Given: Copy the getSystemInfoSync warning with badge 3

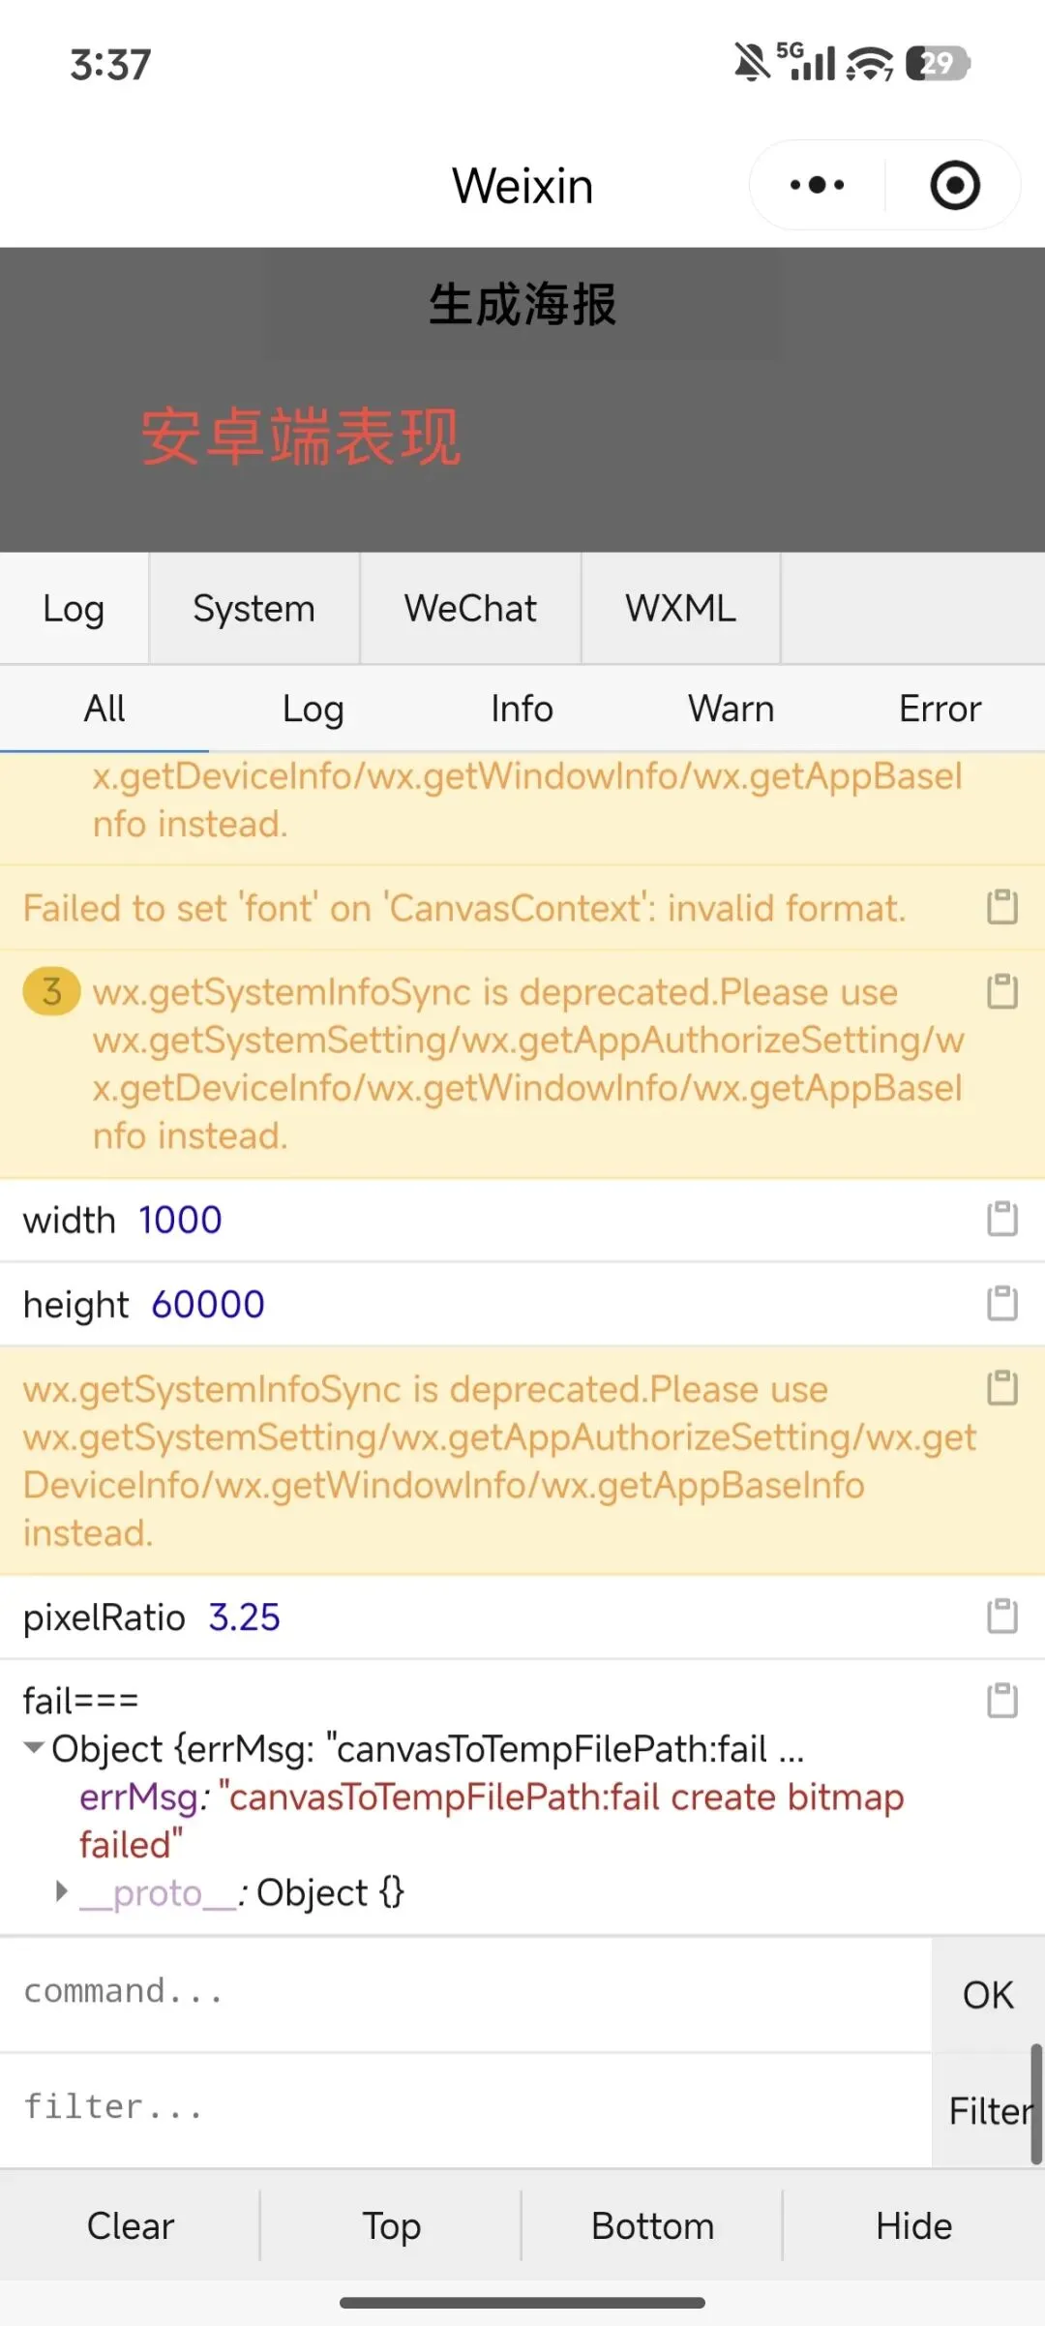Looking at the screenshot, I should point(1001,991).
